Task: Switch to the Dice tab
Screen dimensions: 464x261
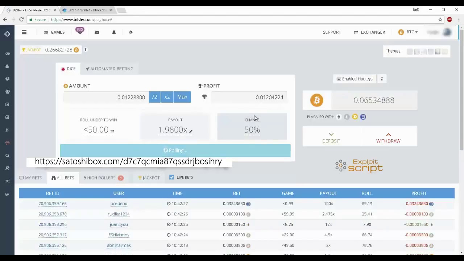Action: (x=68, y=69)
